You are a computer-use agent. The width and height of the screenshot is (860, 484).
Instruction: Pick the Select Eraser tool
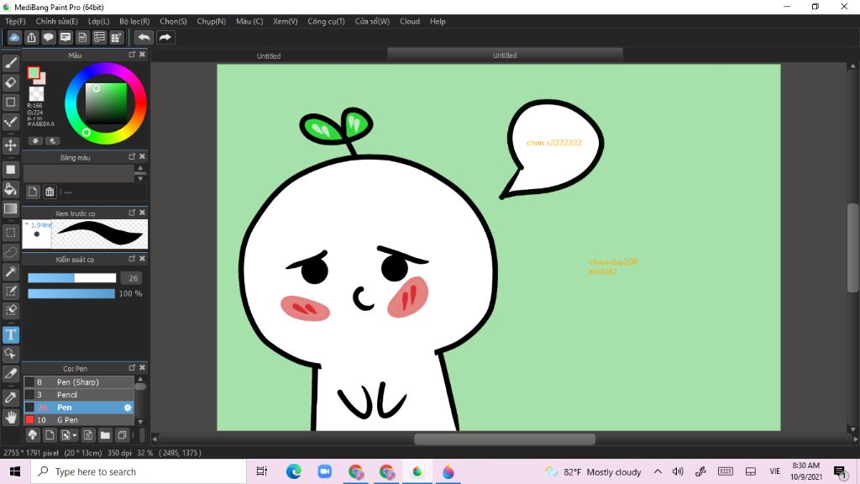[10, 310]
